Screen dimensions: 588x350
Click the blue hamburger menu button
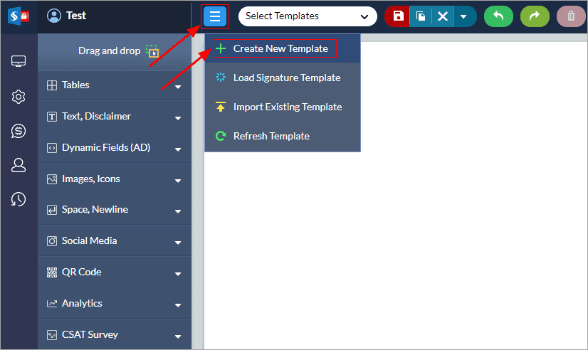tap(214, 16)
